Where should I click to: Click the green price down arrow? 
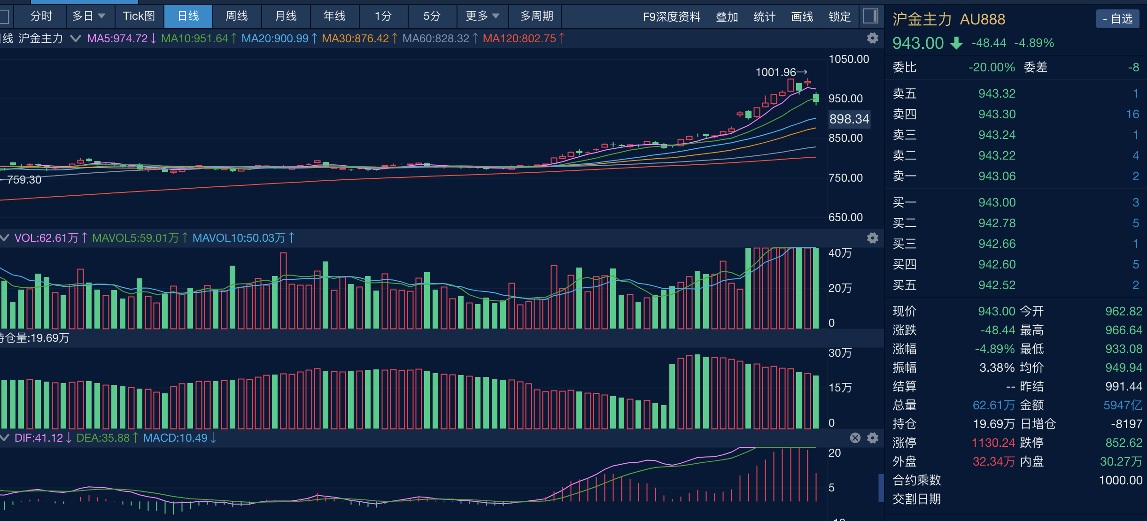[956, 43]
